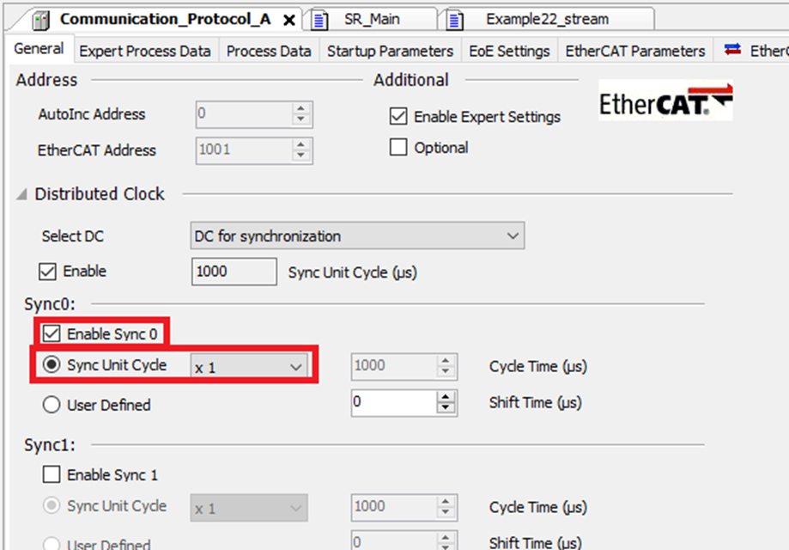Increase Sync0 Shift Time with up arrow
The image size is (789, 550).
pos(446,397)
